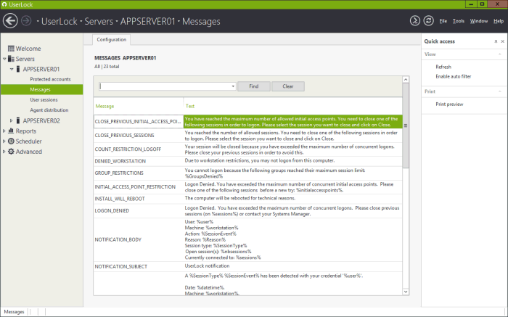Select the GROUP_RESTRICTIONS row

coord(248,173)
